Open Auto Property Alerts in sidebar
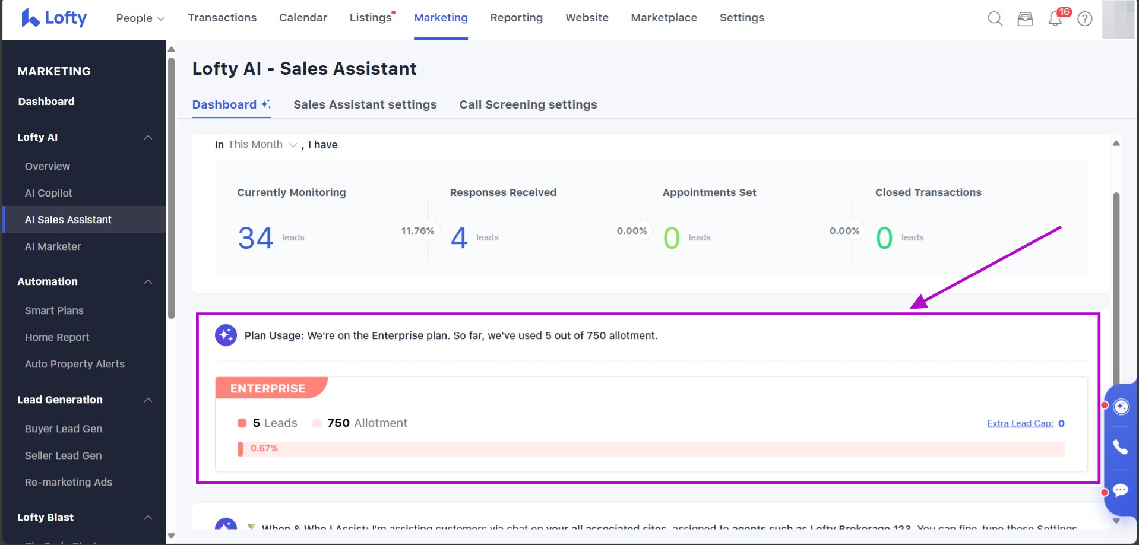This screenshot has height=545, width=1139. 75,365
